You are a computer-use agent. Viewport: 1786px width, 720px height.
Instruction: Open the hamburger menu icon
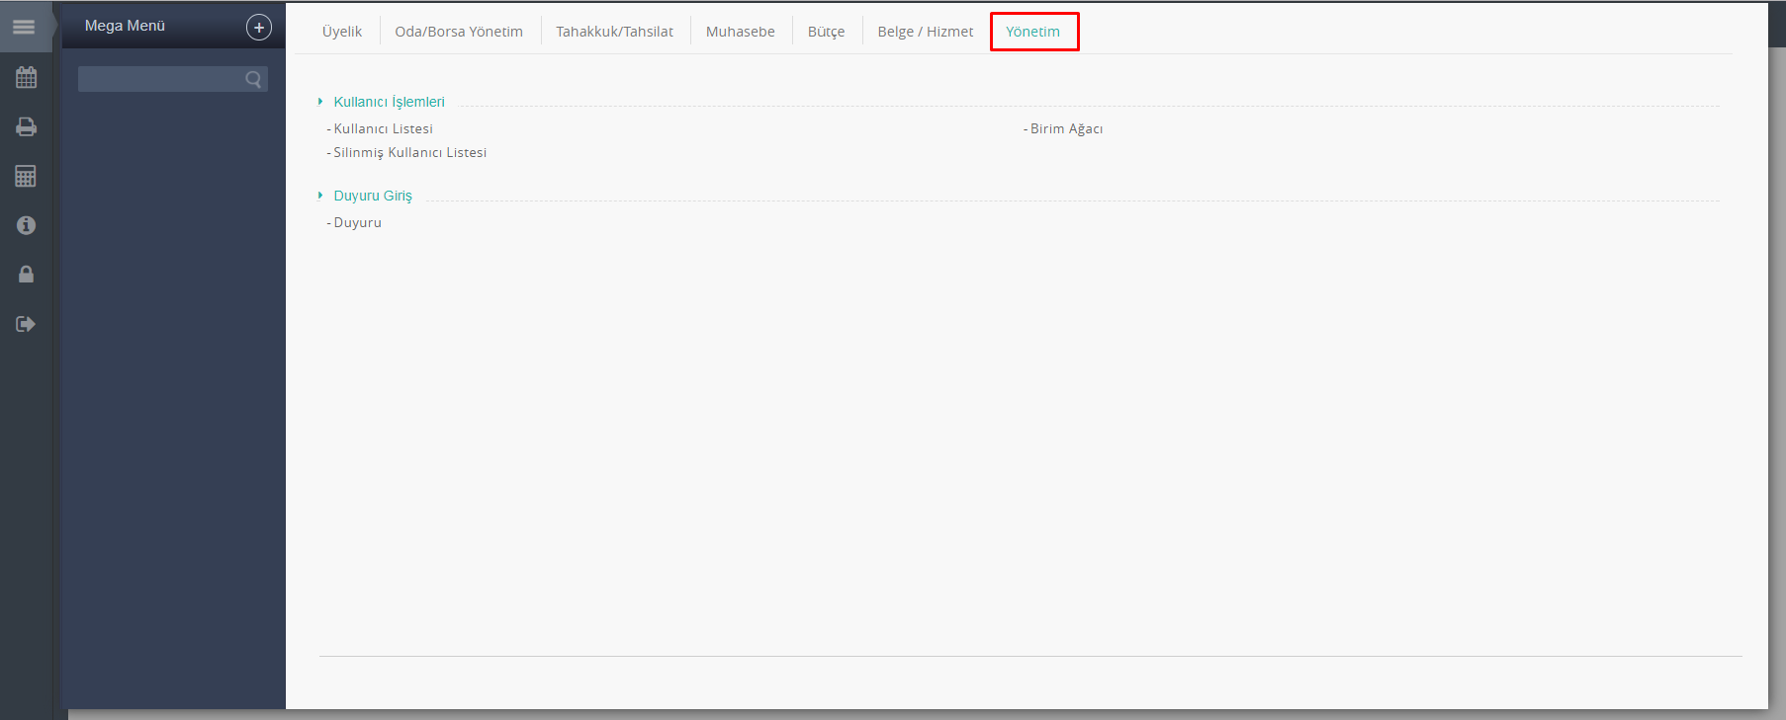point(24,27)
